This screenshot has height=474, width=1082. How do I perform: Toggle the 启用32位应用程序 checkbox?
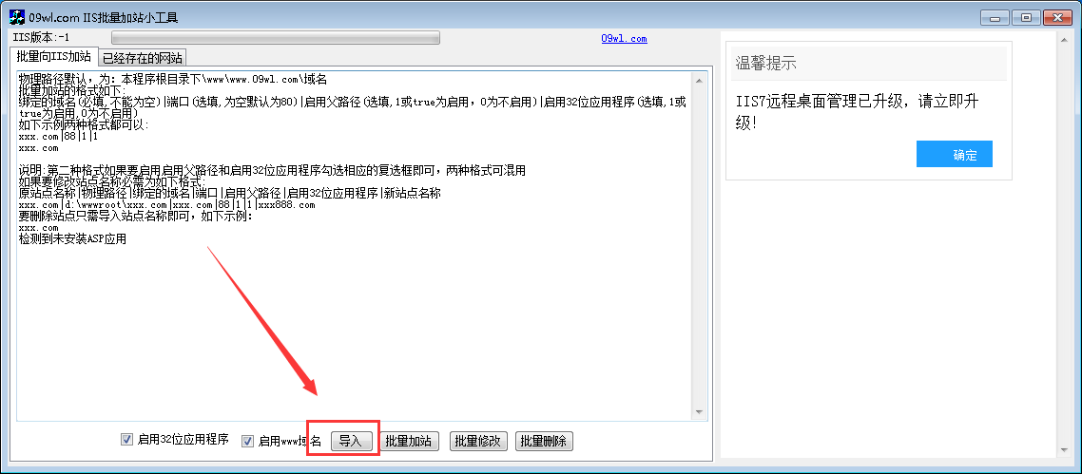126,440
